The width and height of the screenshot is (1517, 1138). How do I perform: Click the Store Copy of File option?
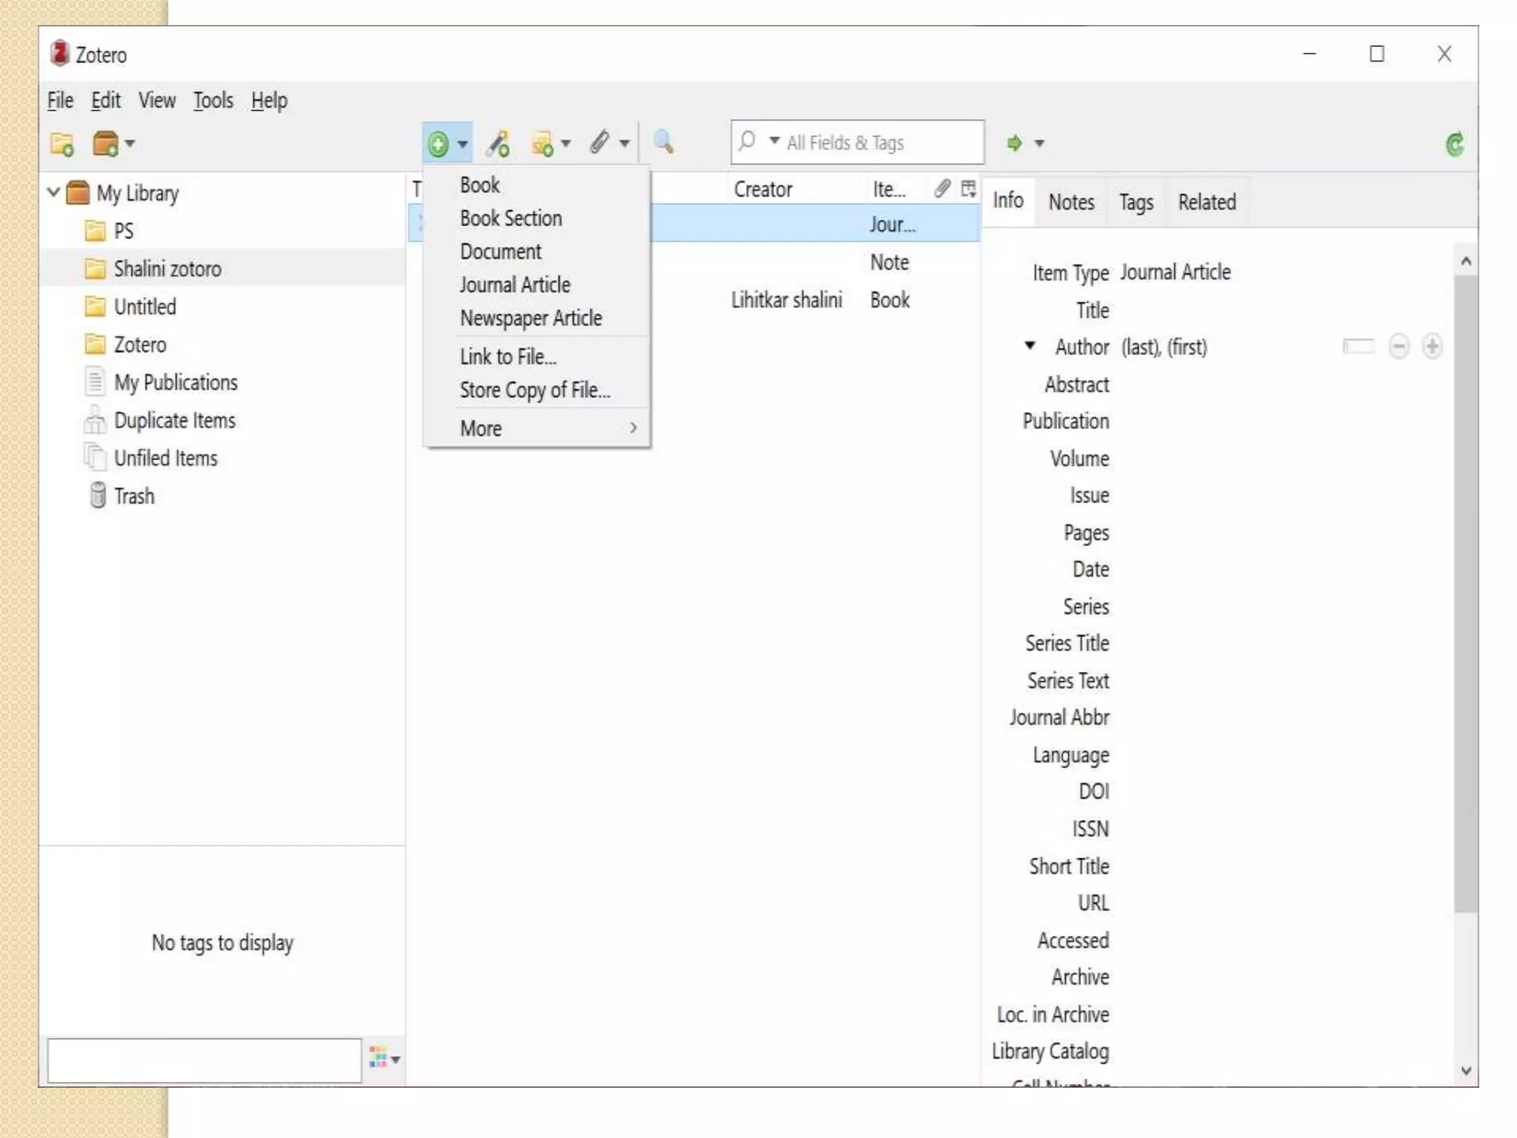coord(535,390)
